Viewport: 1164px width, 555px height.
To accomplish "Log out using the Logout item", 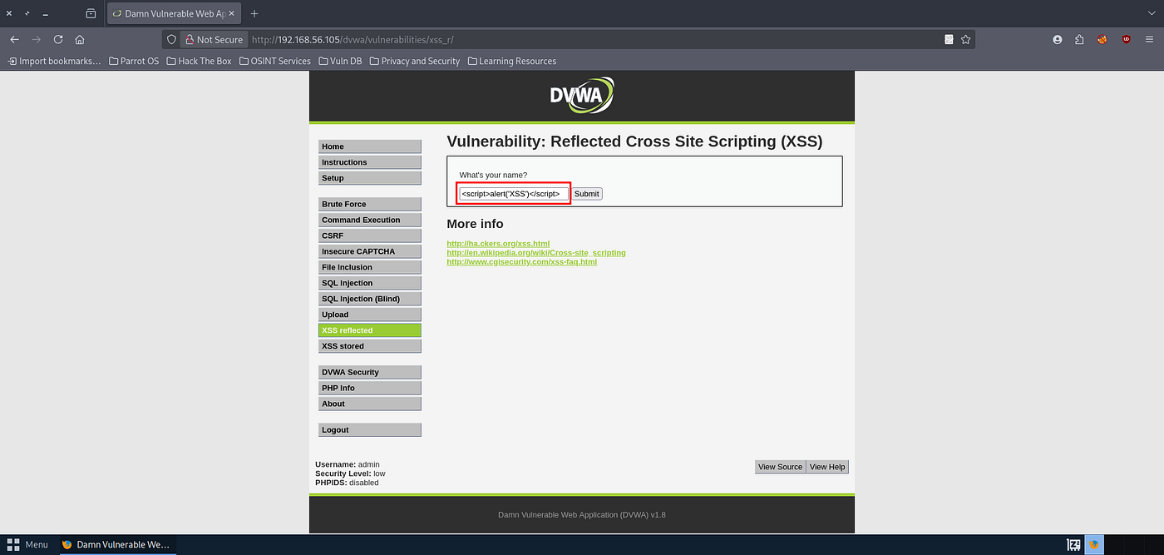I will tap(369, 430).
